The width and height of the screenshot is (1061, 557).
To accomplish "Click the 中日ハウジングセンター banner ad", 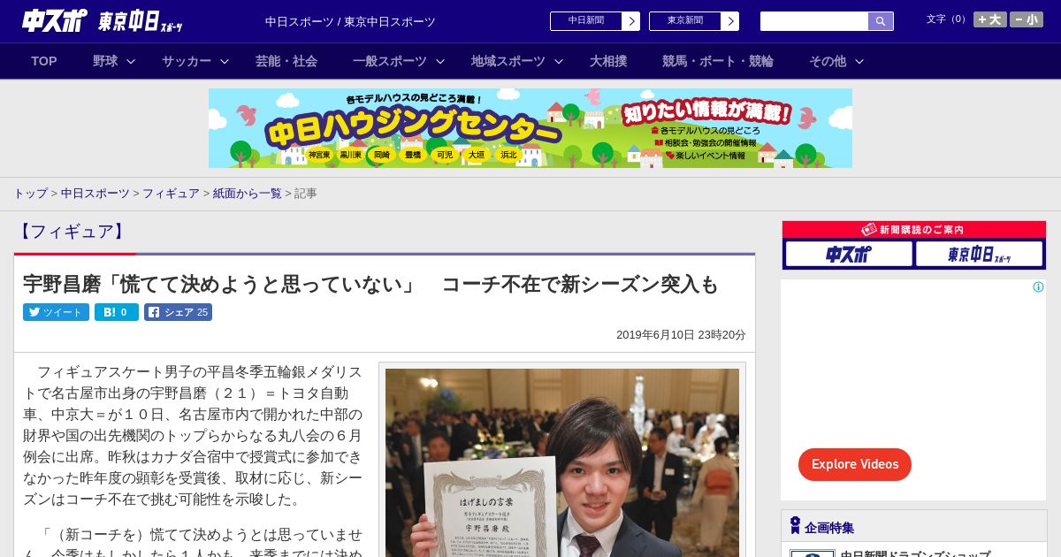I will click(530, 128).
